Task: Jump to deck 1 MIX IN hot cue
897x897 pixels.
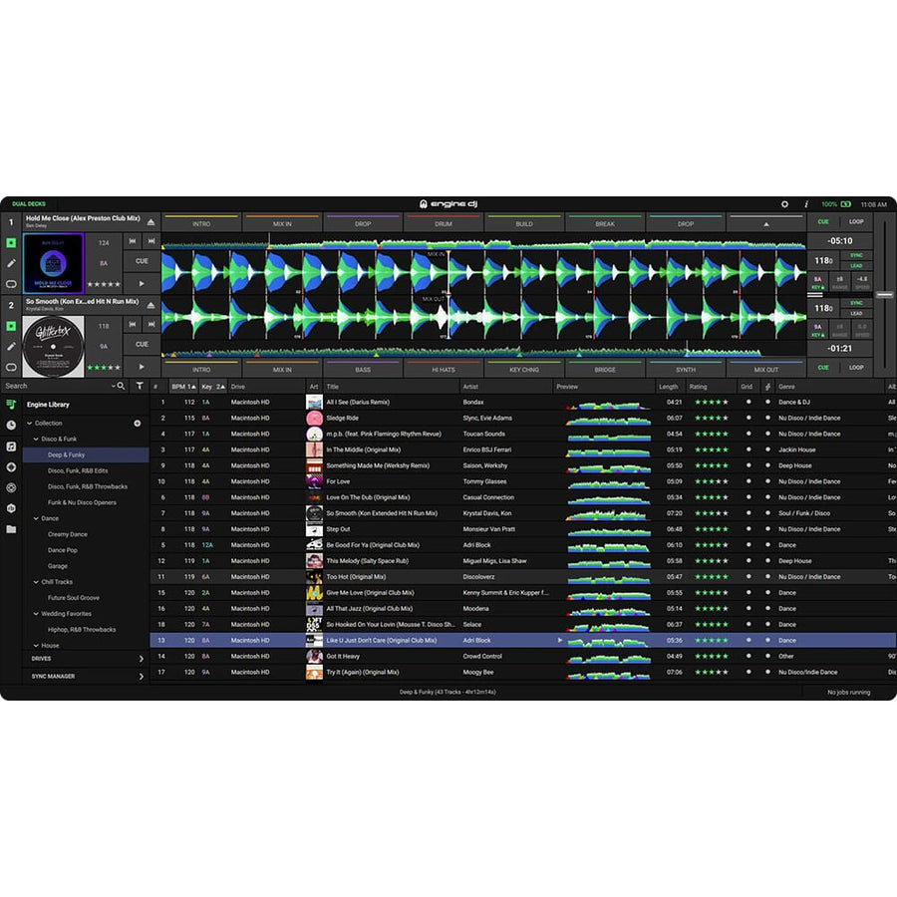Action: pos(282,223)
